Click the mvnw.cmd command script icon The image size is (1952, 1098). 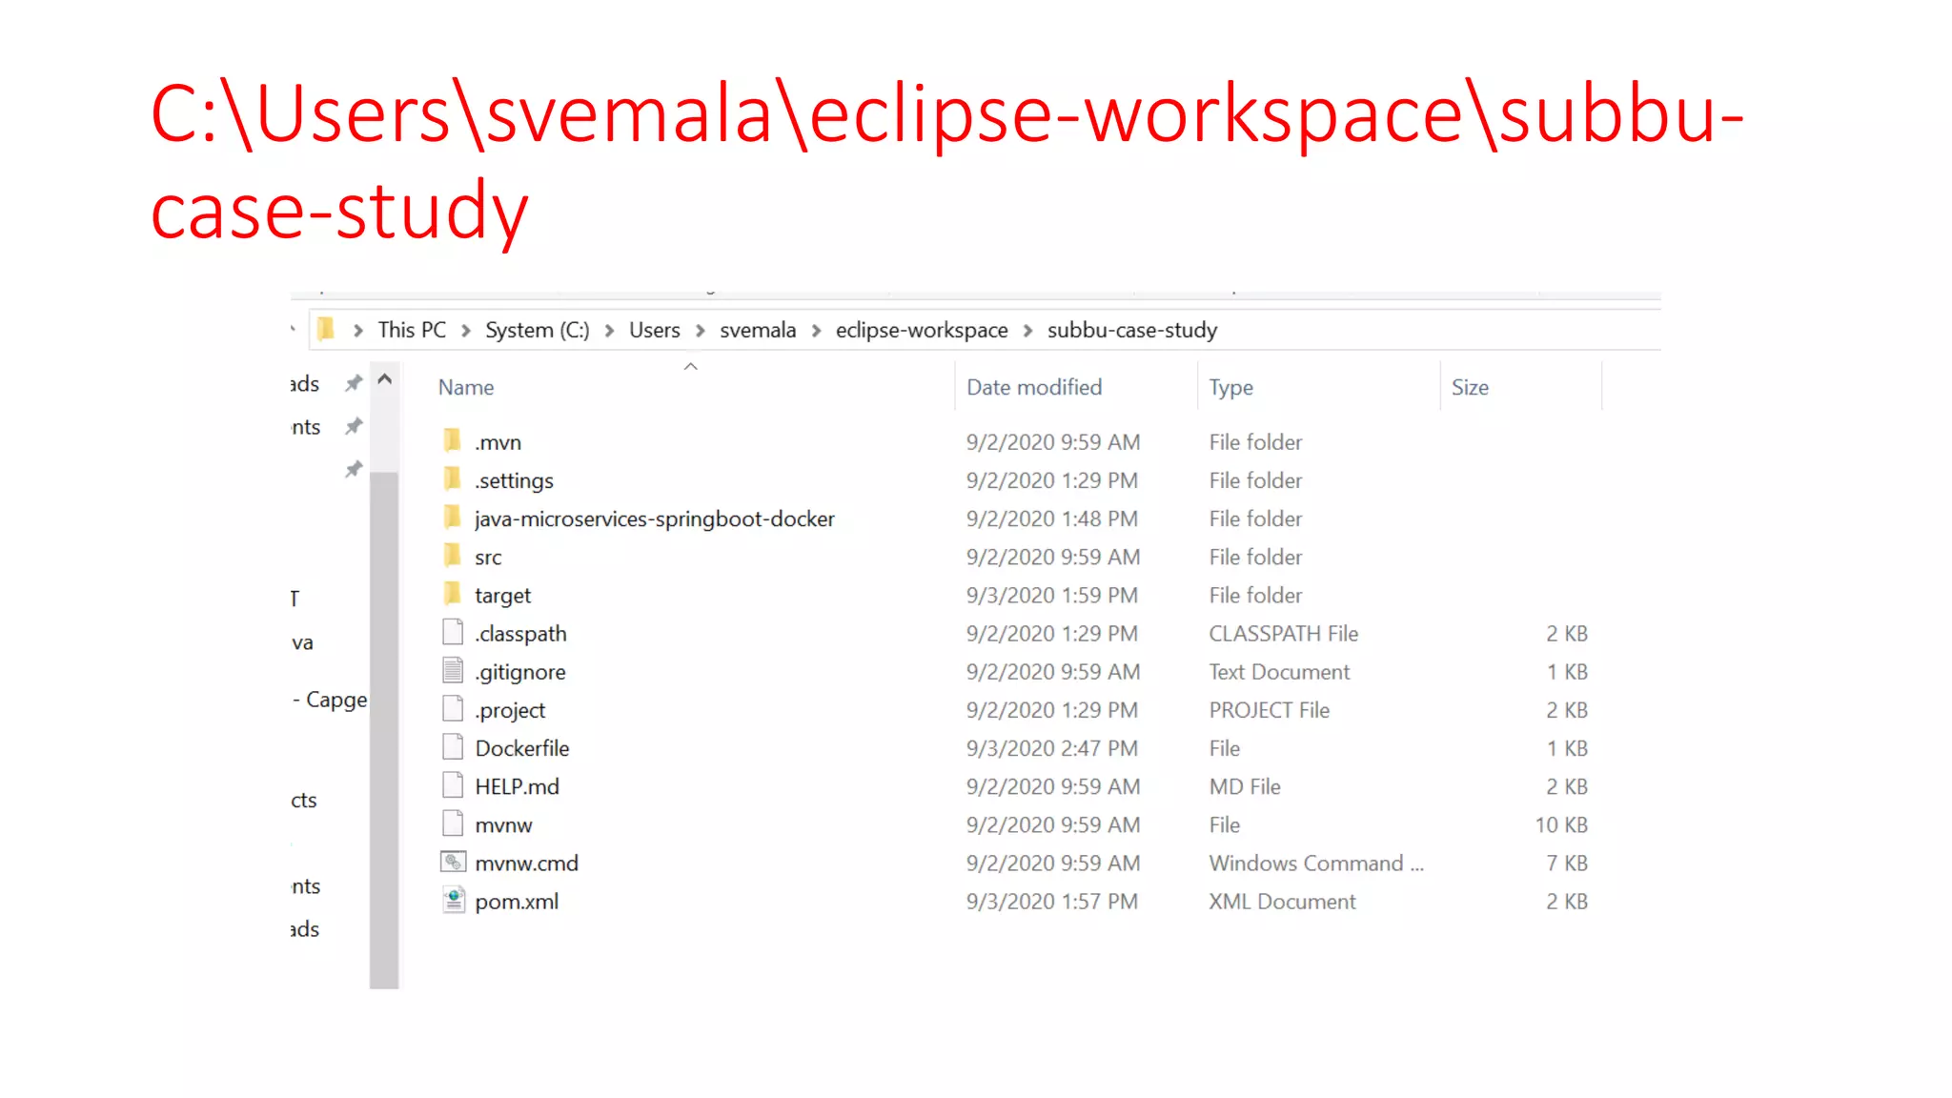click(x=454, y=862)
